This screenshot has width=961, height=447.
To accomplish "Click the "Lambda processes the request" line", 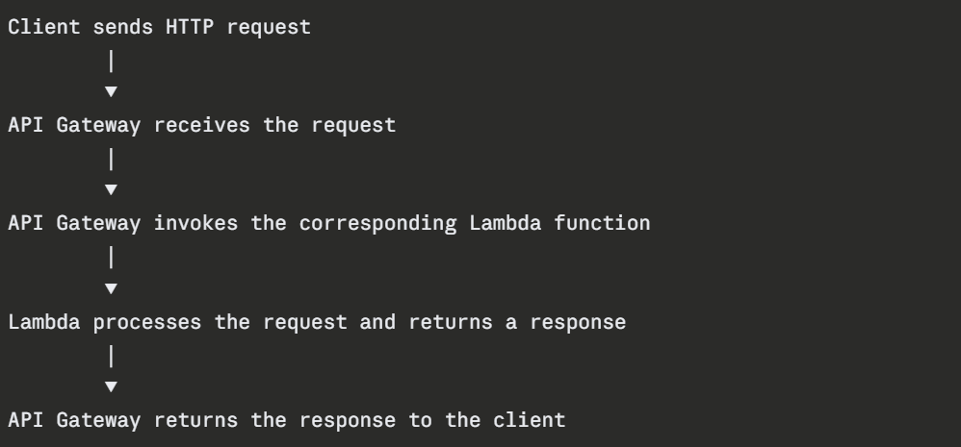I will pos(318,321).
